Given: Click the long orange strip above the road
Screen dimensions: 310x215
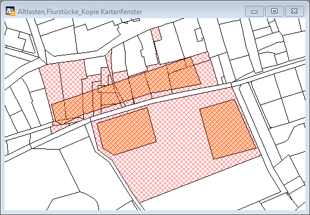Looking at the screenshot, I should pos(127,90).
